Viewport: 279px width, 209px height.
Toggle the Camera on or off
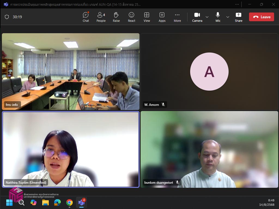(197, 17)
